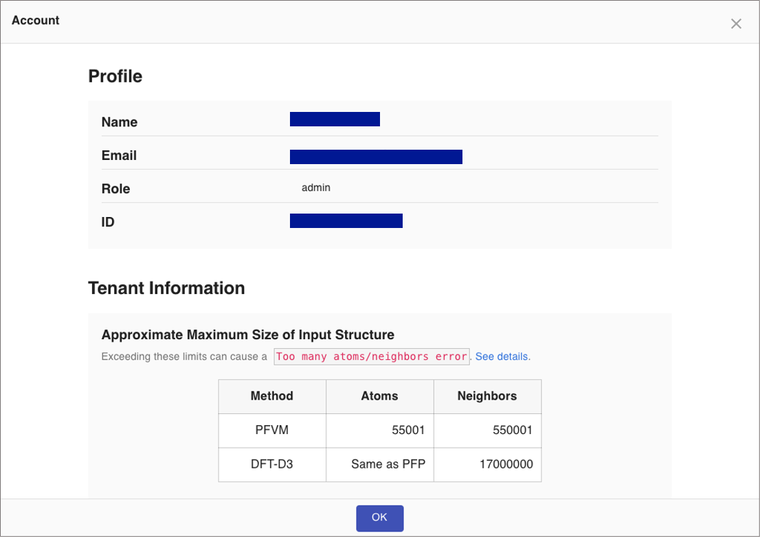
Task: Click the Atoms column header
Action: click(x=379, y=396)
